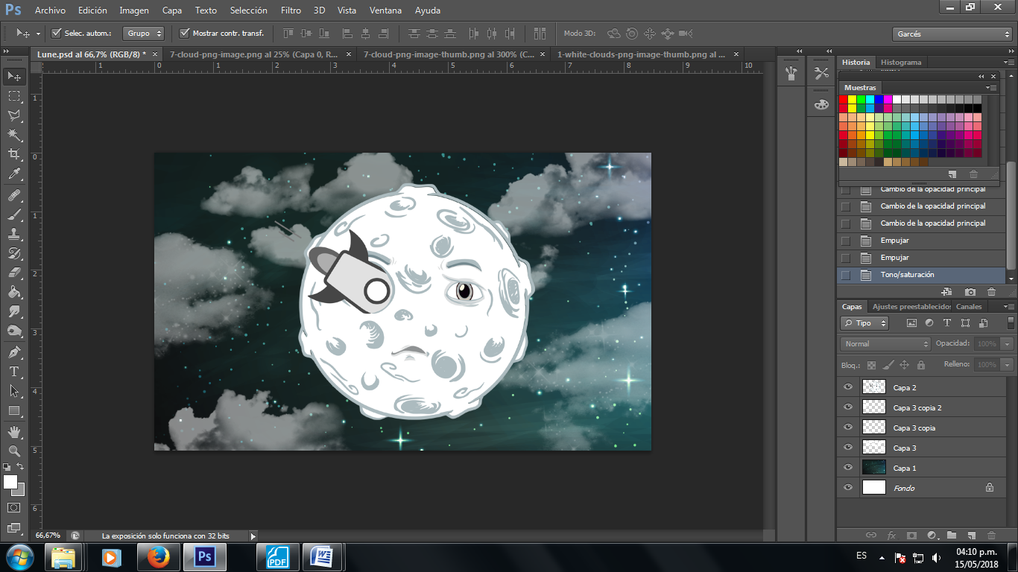Toggle Selec. autom. checkbox

pos(56,33)
